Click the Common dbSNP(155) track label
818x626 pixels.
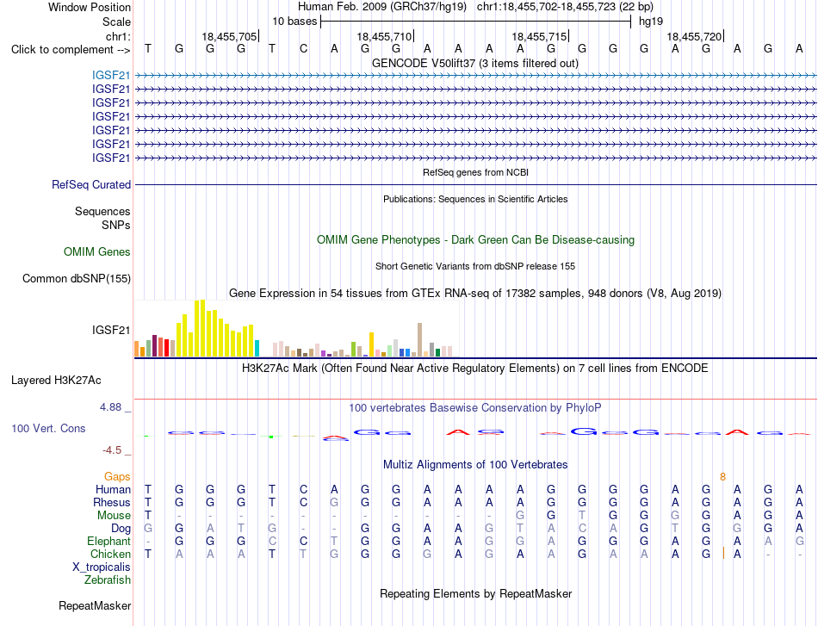[77, 279]
